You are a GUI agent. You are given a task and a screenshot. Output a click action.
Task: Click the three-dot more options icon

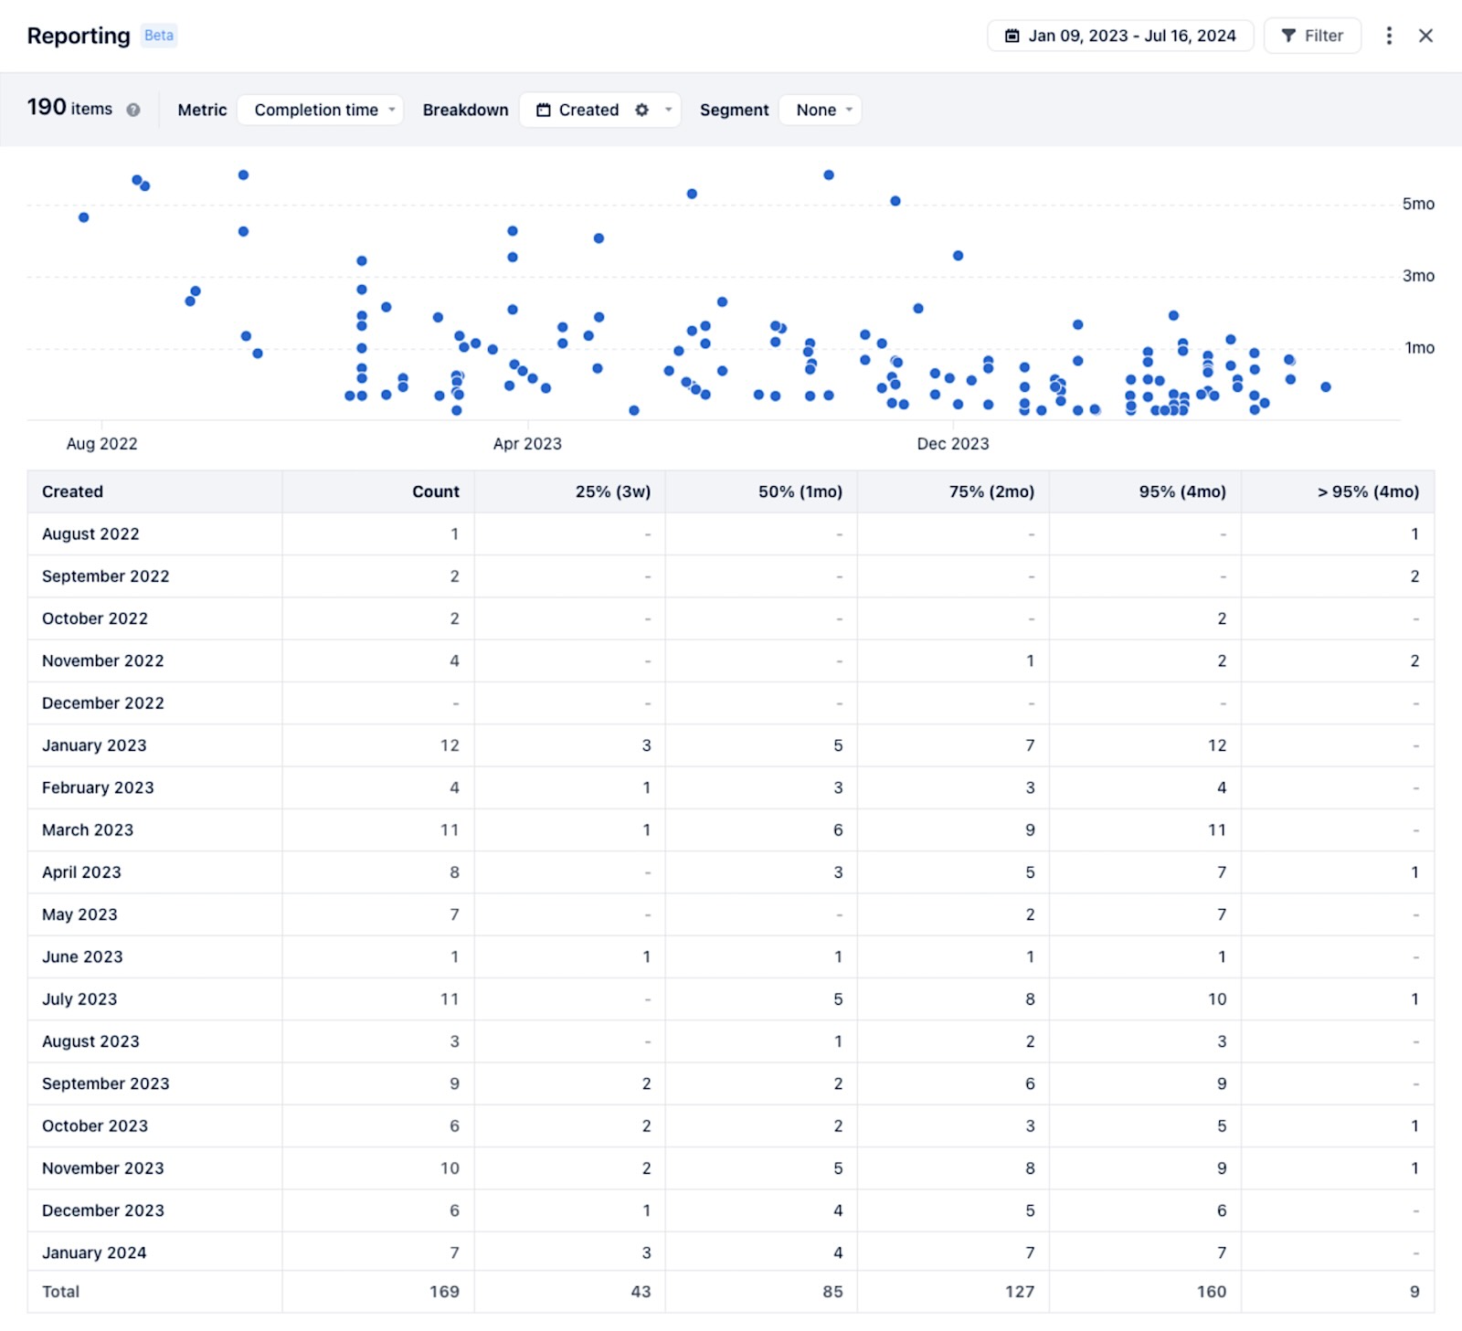[x=1388, y=36]
